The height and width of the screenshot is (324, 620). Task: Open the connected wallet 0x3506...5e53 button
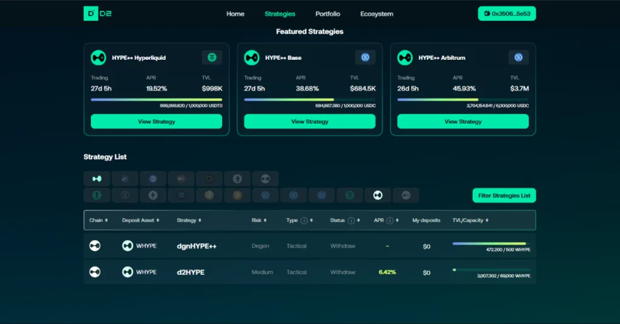(x=507, y=13)
